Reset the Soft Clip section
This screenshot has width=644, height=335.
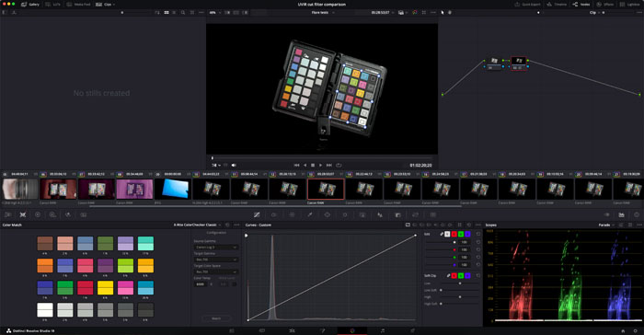(x=478, y=275)
